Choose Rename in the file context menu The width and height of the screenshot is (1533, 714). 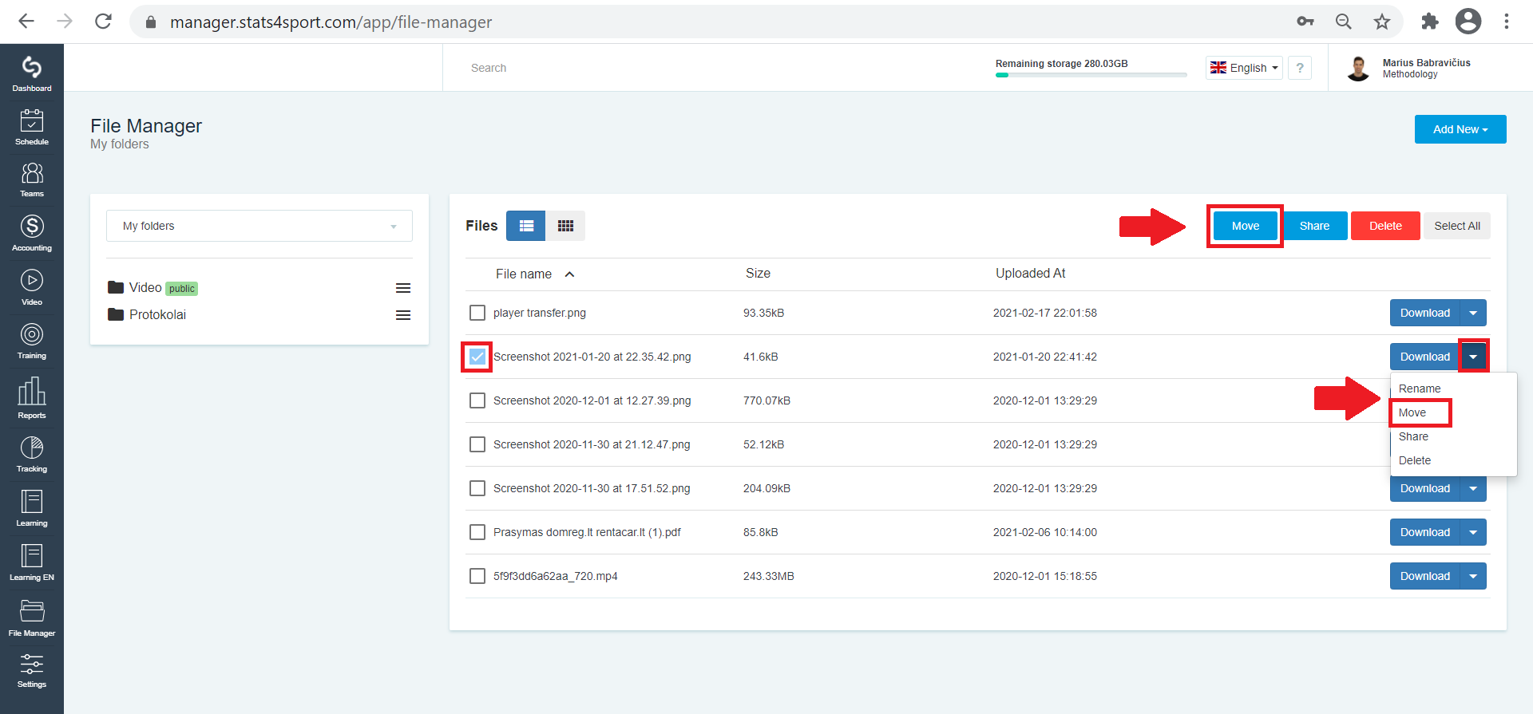pyautogui.click(x=1420, y=389)
